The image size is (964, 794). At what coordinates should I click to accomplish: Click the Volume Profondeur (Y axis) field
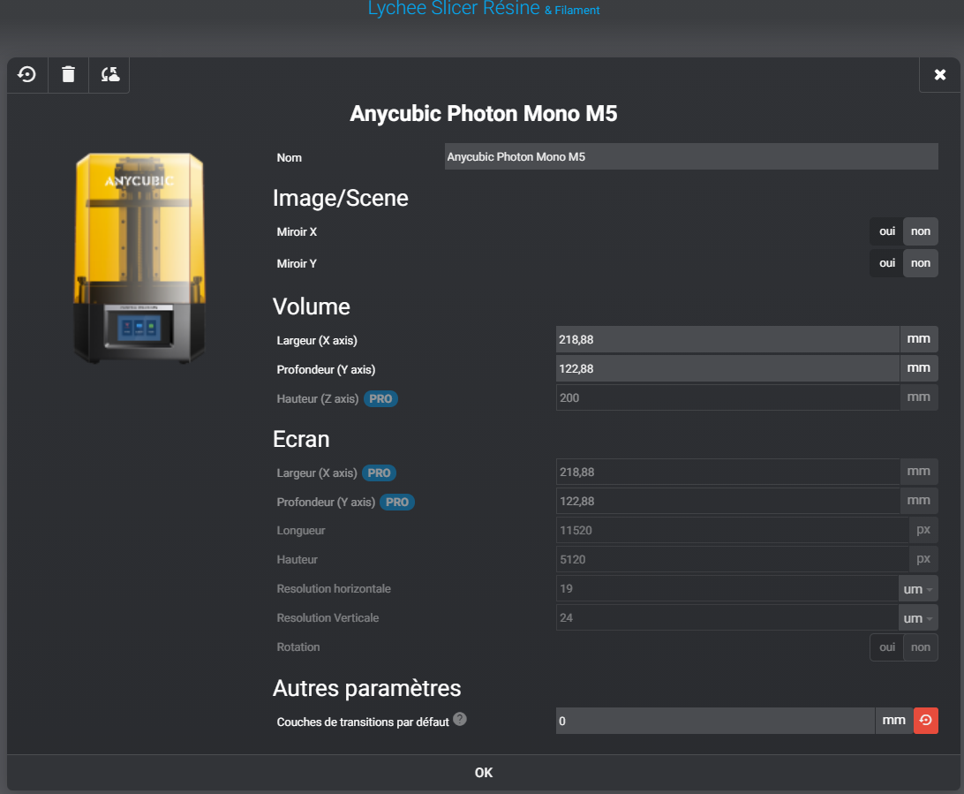(x=727, y=368)
